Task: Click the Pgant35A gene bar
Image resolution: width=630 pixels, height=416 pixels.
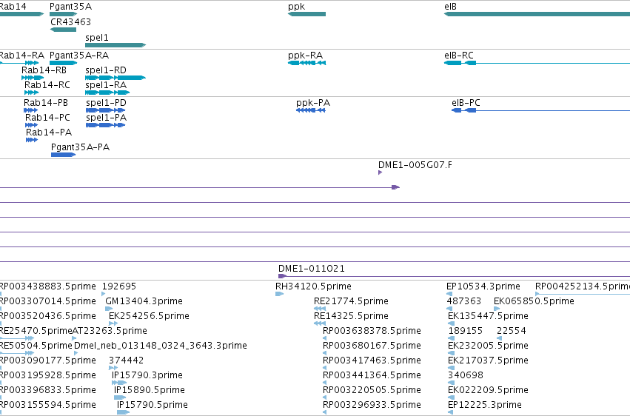Action: click(63, 14)
